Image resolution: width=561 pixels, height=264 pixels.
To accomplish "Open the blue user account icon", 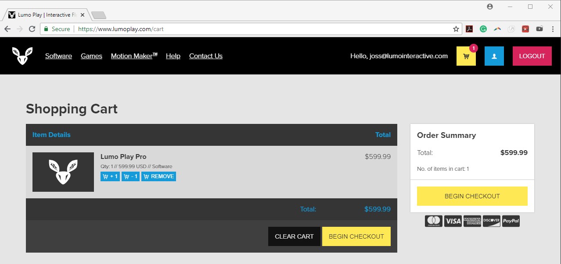I will click(494, 56).
